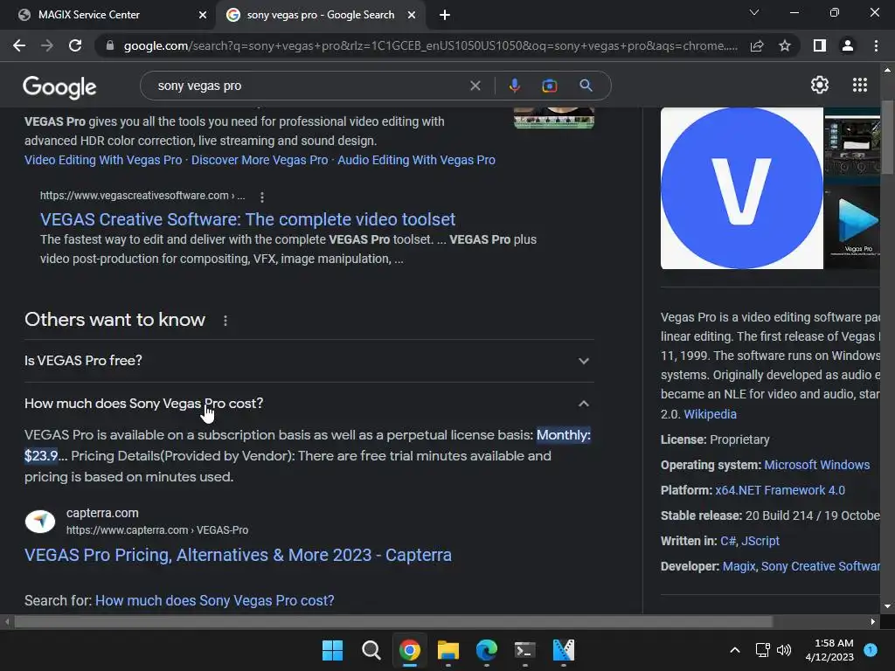The image size is (895, 671).
Task: Click the vertical page scrollbar thumb
Action: [x=887, y=137]
